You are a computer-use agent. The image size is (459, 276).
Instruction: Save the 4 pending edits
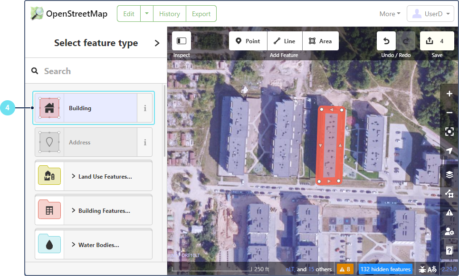(437, 41)
